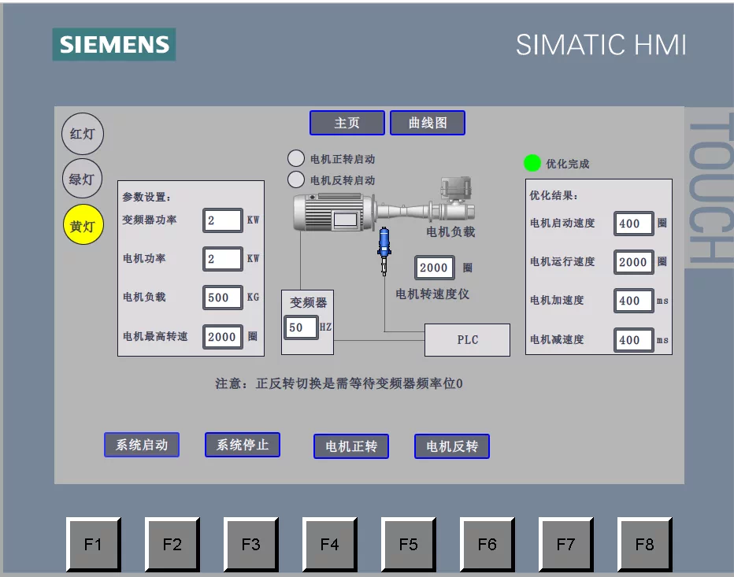Click the 优化完成 green status light
This screenshot has width=734, height=577.
coord(532,162)
